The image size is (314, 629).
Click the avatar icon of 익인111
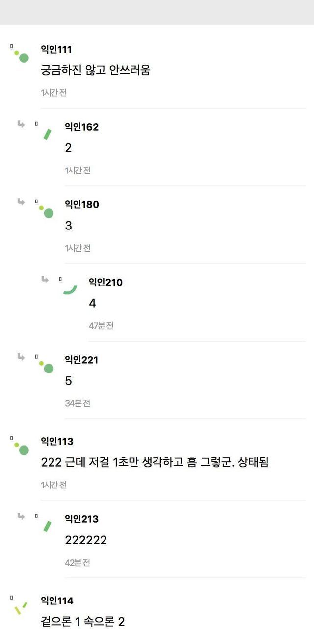[x=21, y=56]
